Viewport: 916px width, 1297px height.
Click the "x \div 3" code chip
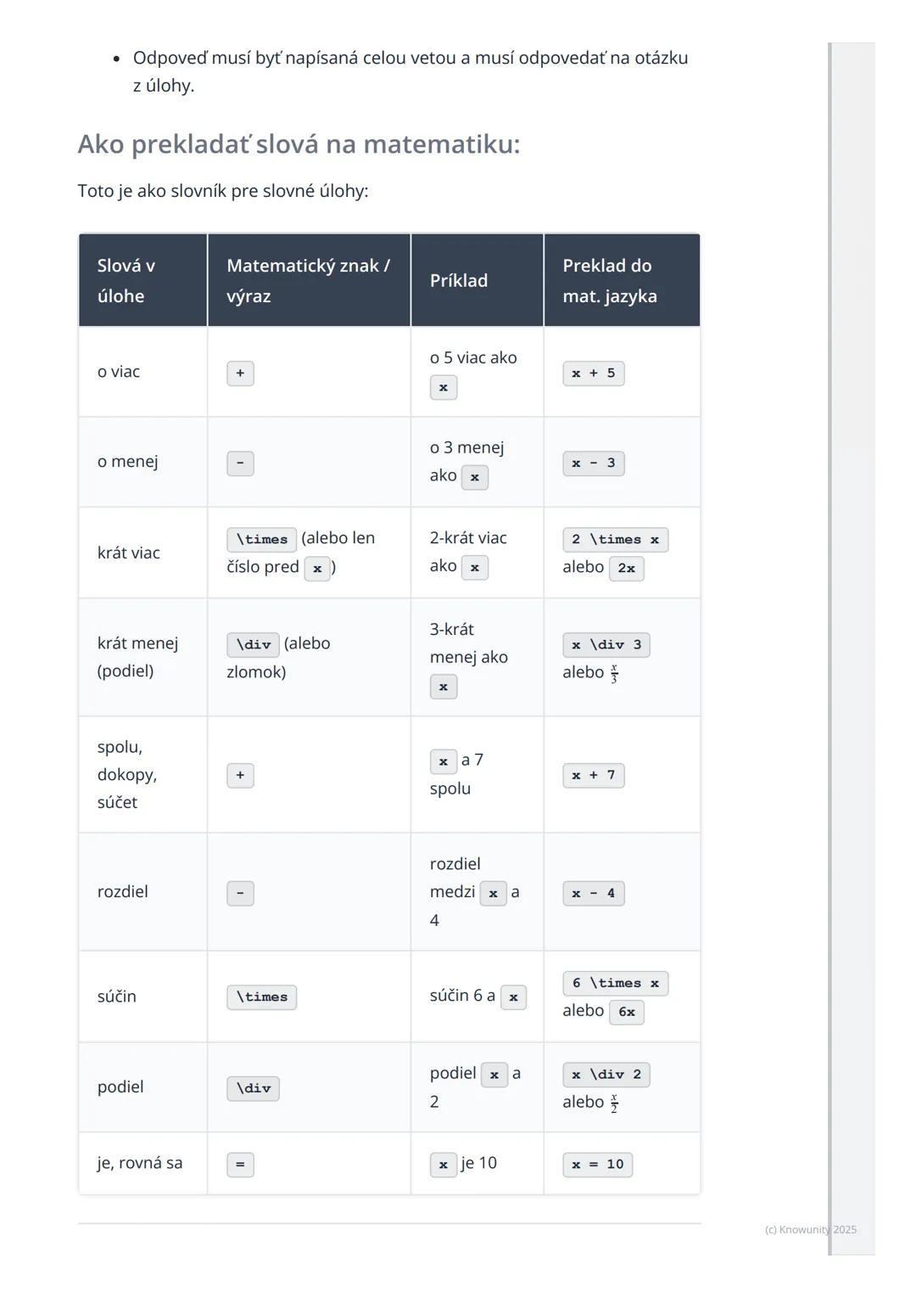606,645
